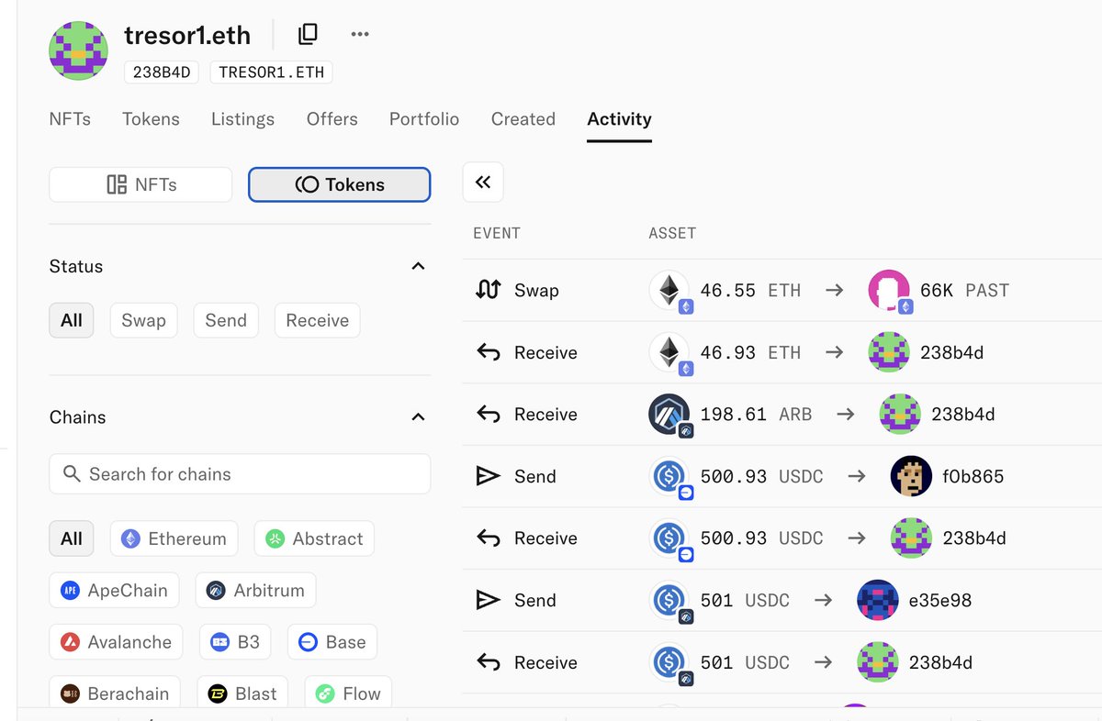The image size is (1102, 721).
Task: Switch the activity view to Tokens
Action: coord(339,184)
